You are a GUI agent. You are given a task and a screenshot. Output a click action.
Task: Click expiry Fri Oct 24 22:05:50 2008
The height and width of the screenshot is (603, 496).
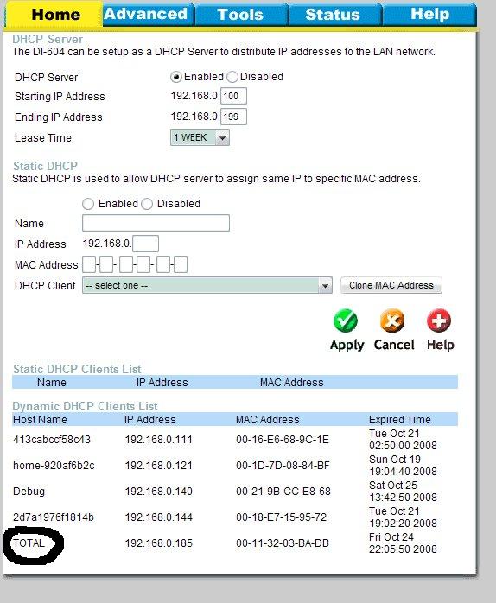click(x=403, y=543)
